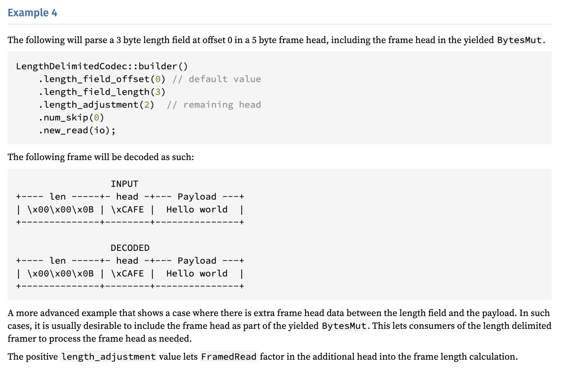Click BytesMut code in the advanced example paragraph
Viewport: 565px width, 369px height.
click(344, 326)
